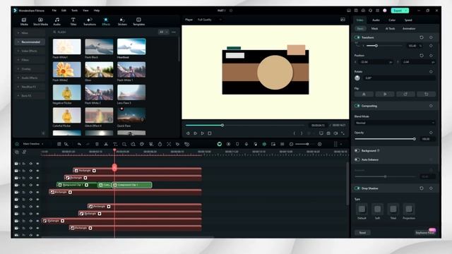Open the Keyframe Panel button
Screen dimensions: 452x254
(x=425, y=233)
